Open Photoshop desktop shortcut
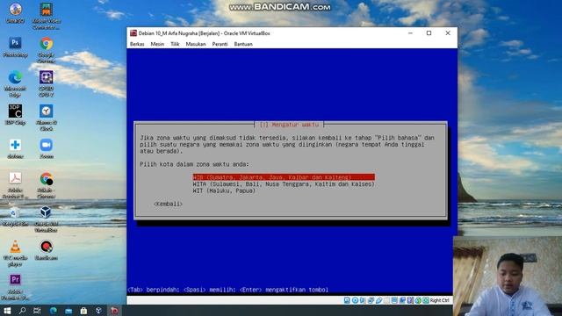Image resolution: width=562 pixels, height=316 pixels. point(15,47)
